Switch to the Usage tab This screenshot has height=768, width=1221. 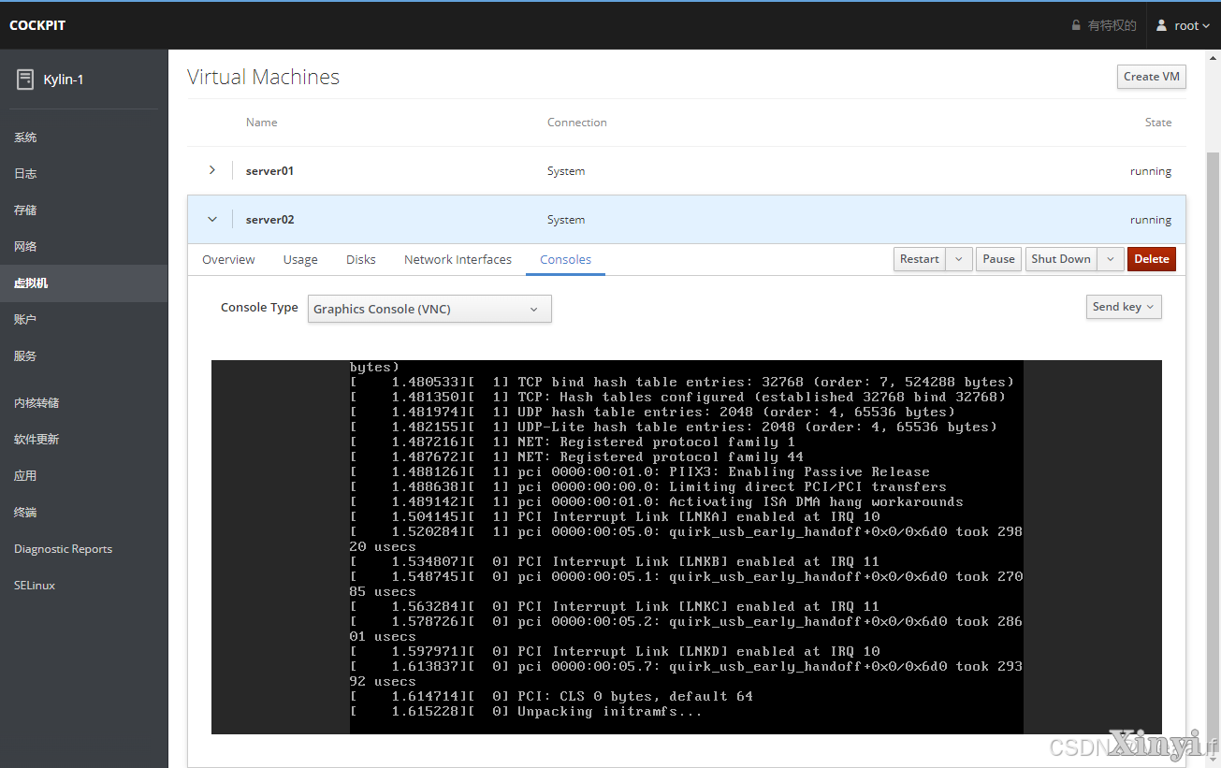[x=300, y=259]
